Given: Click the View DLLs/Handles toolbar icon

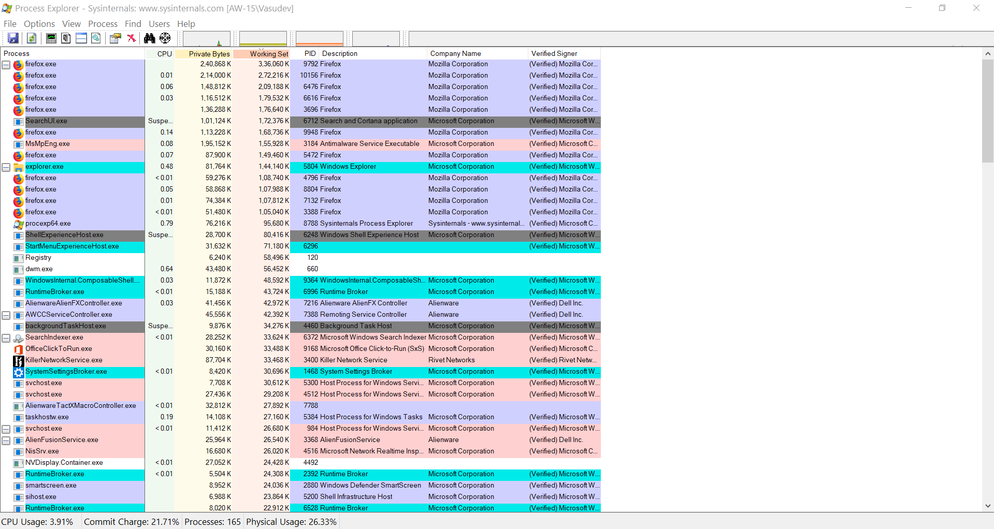Looking at the screenshot, I should [x=96, y=38].
